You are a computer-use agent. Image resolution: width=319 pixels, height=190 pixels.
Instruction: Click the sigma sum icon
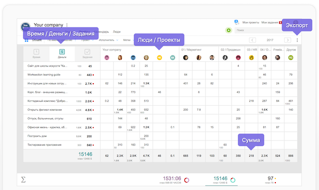pyautogui.click(x=24, y=180)
